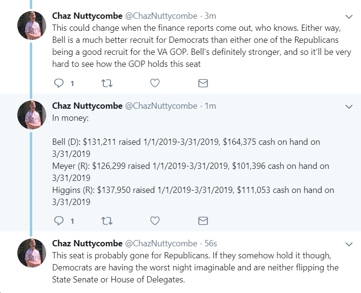Click profile avatar on the 'In money' tweet
The width and height of the screenshot is (361, 293).
[x=32, y=115]
